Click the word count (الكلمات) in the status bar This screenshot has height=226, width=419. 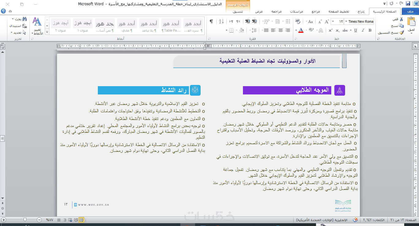[374, 220]
